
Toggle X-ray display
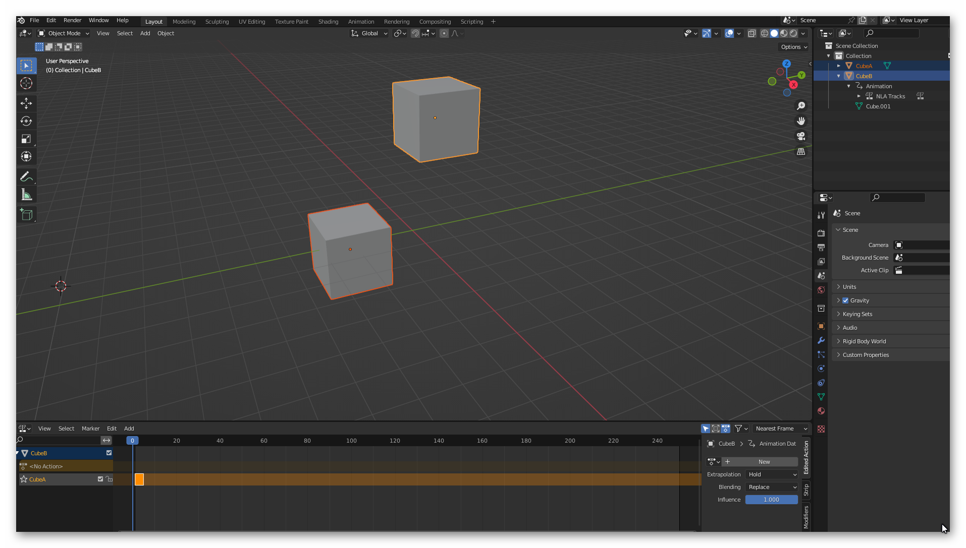tap(752, 33)
